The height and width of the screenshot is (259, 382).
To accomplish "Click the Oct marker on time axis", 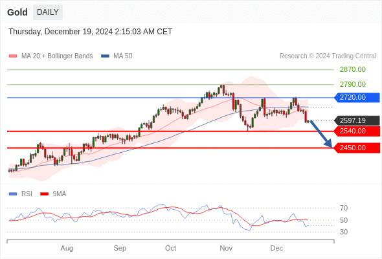I will pos(170,248).
